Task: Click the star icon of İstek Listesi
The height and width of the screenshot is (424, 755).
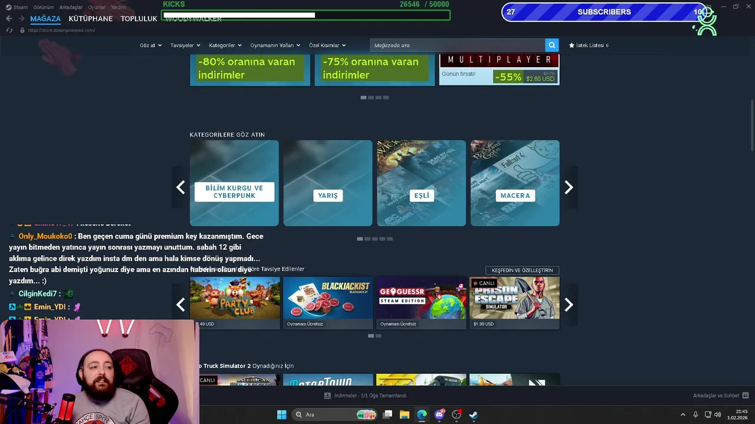Action: (x=572, y=45)
